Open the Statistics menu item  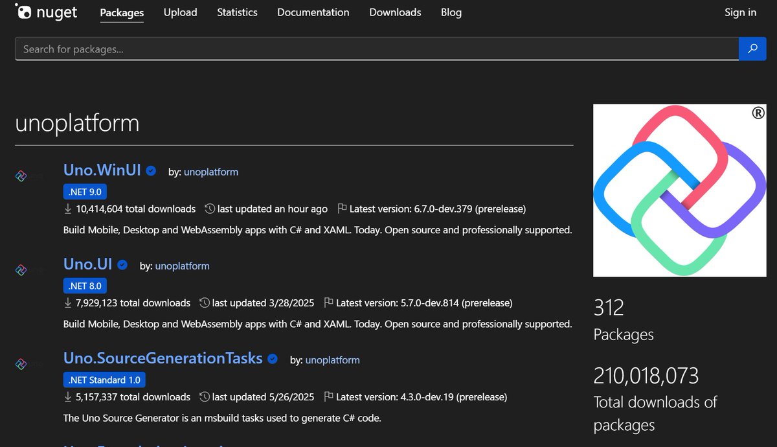click(237, 12)
